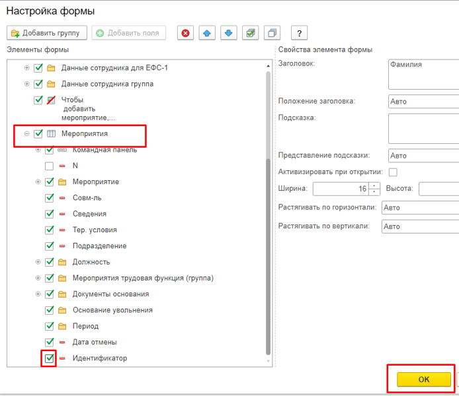Expand the Должность node
Image resolution: width=459 pixels, height=396 pixels.
click(x=38, y=262)
